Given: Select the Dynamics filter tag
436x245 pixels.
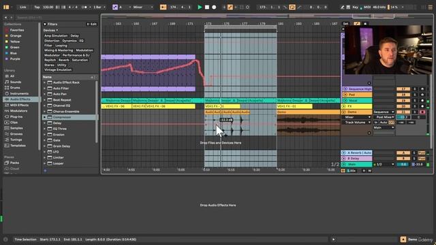Looking at the screenshot, I should point(69,41).
